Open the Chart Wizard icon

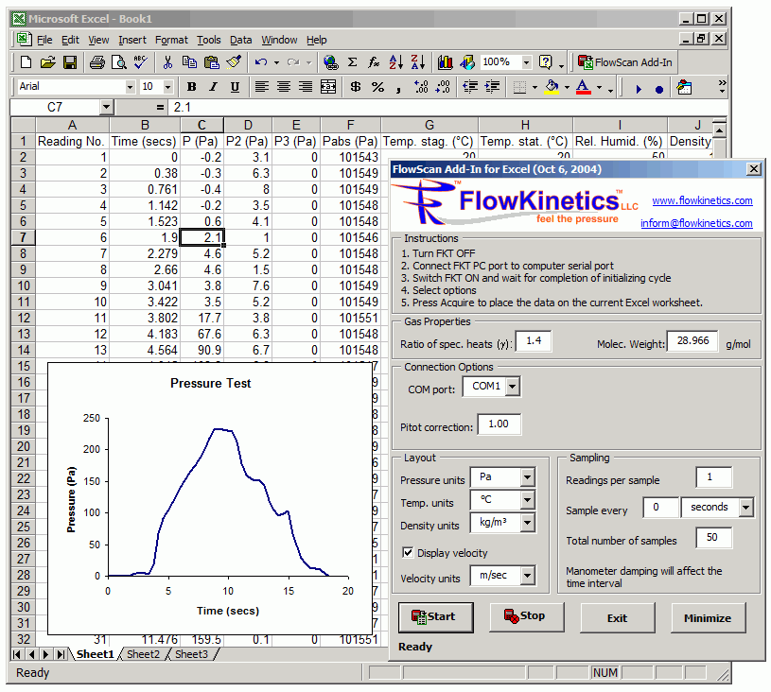click(x=443, y=62)
